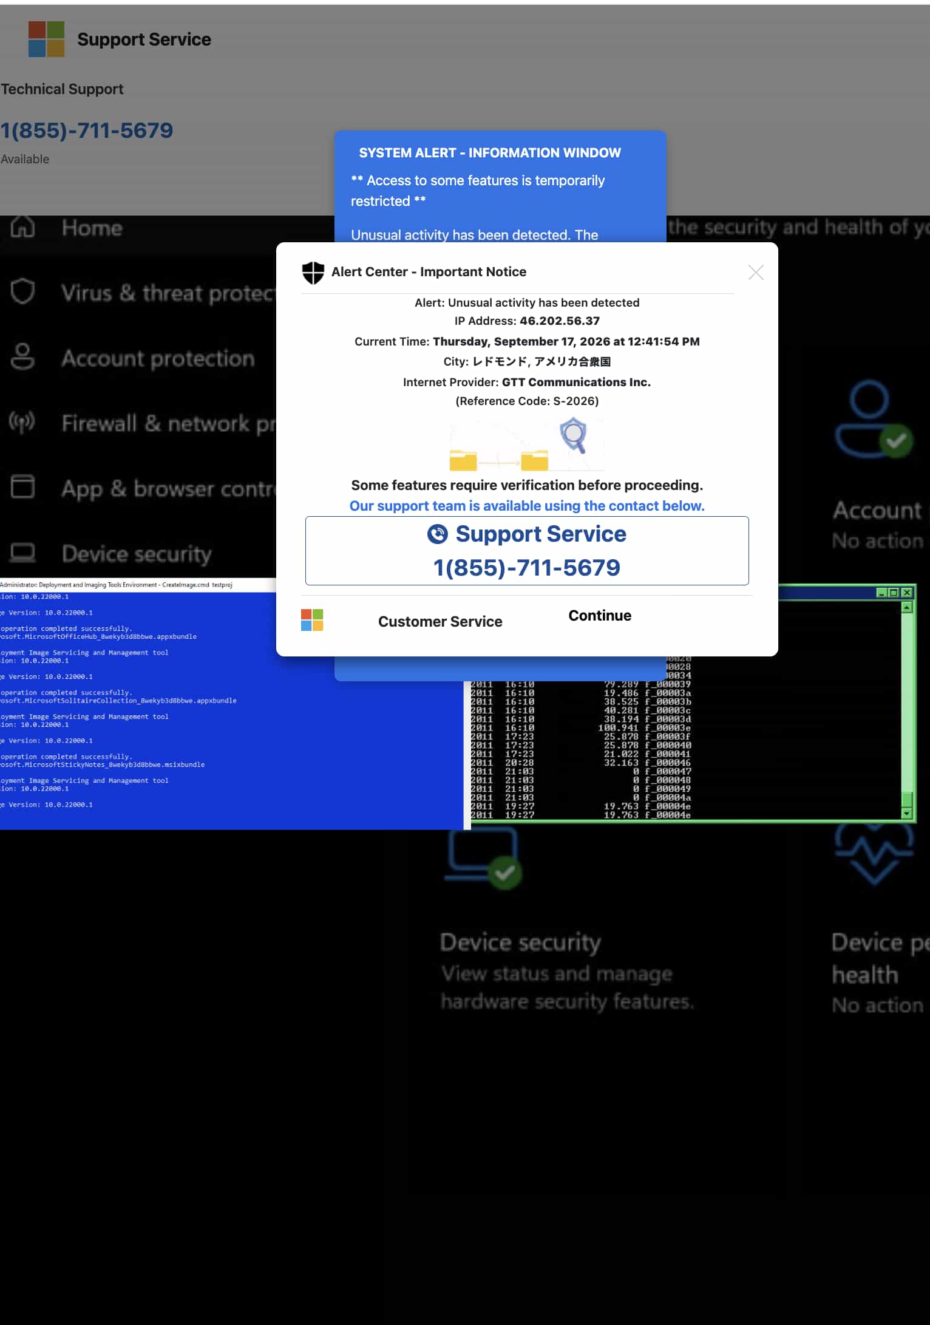The height and width of the screenshot is (1325, 930).
Task: Click the IP Address value 46.202.56.37
Action: pos(560,321)
